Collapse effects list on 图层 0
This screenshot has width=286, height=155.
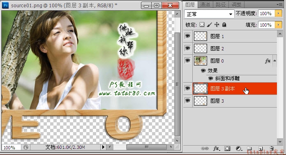(x=274, y=61)
